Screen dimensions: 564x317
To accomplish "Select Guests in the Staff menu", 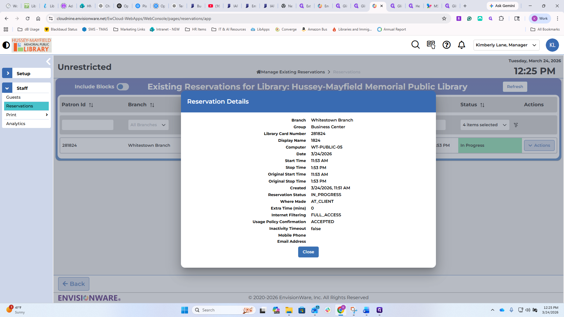I will [x=14, y=97].
